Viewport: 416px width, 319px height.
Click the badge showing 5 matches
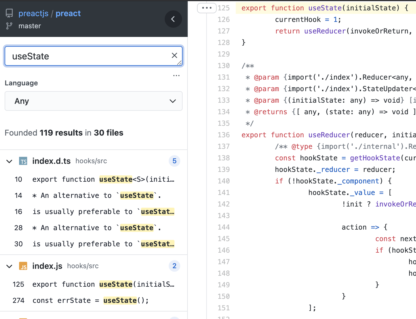tap(174, 161)
